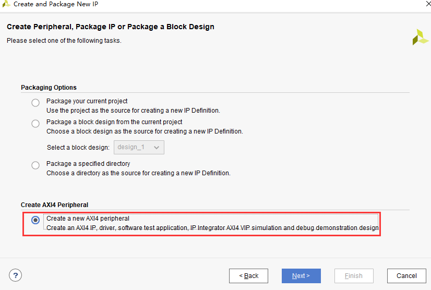
Task: Cancel the new IP wizard
Action: tap(406, 276)
